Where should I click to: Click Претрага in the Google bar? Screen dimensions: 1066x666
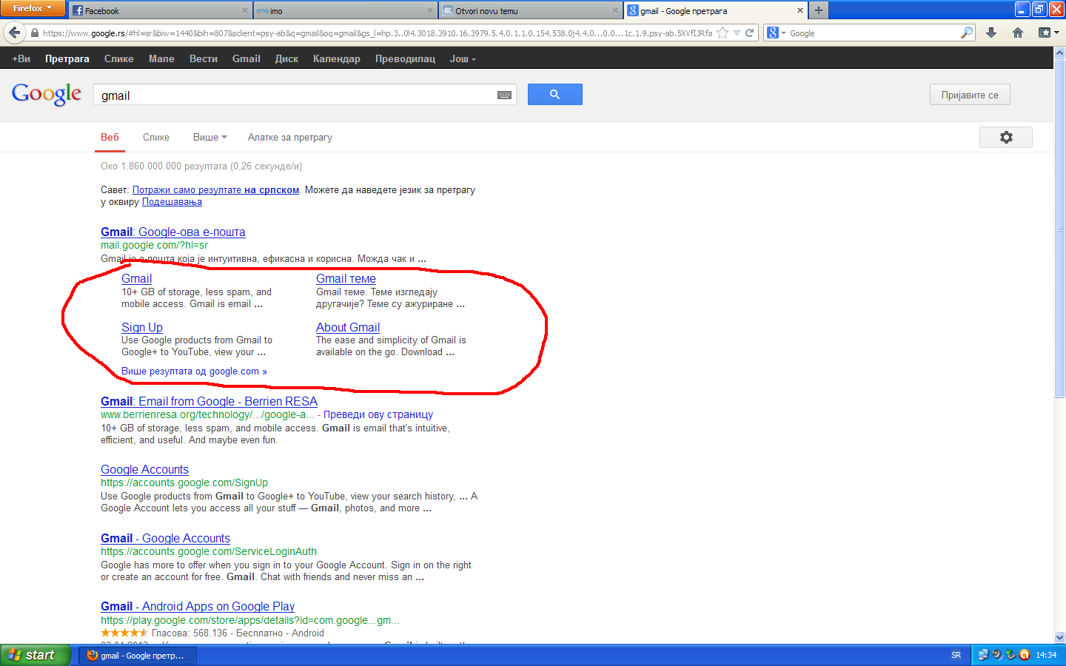pos(67,58)
